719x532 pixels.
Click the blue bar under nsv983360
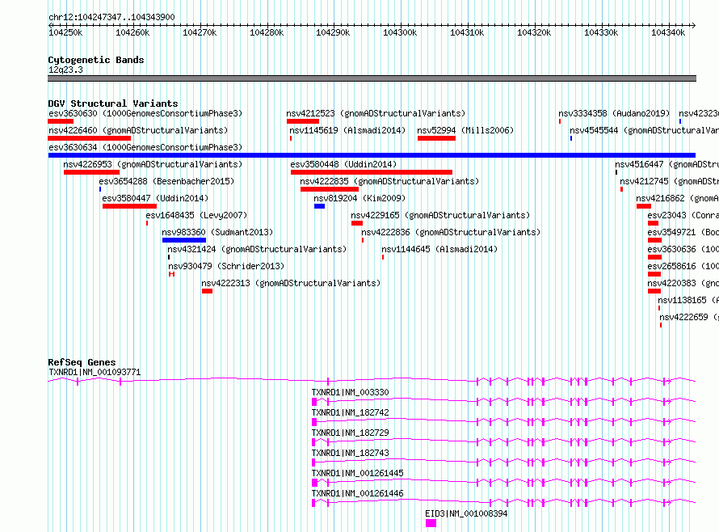click(184, 240)
